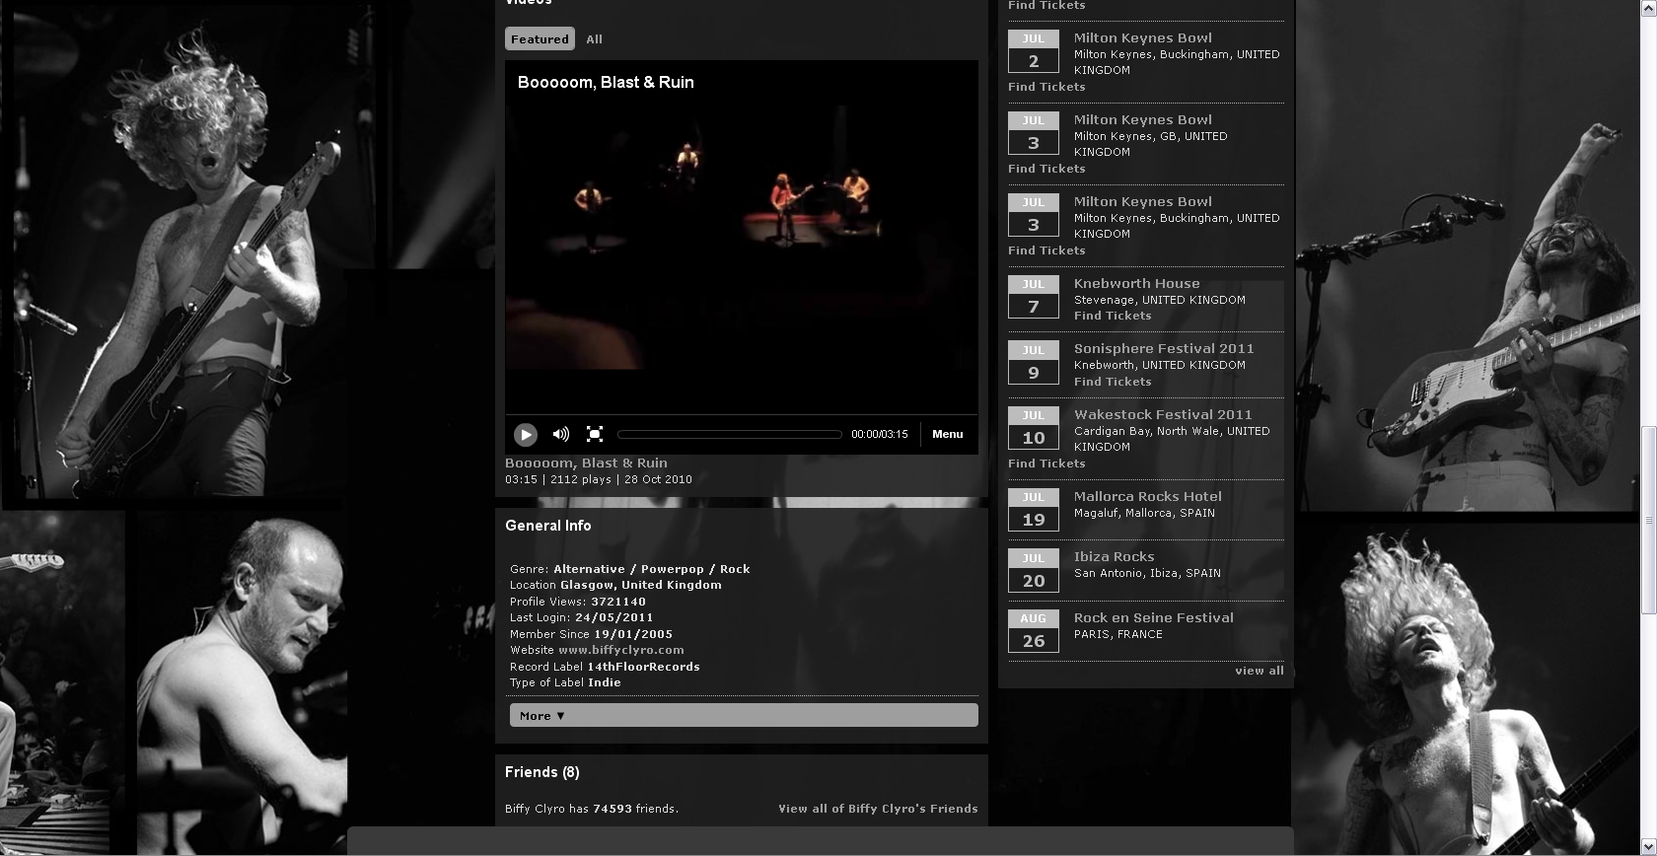Click the JUL 19 date badge

[1034, 510]
